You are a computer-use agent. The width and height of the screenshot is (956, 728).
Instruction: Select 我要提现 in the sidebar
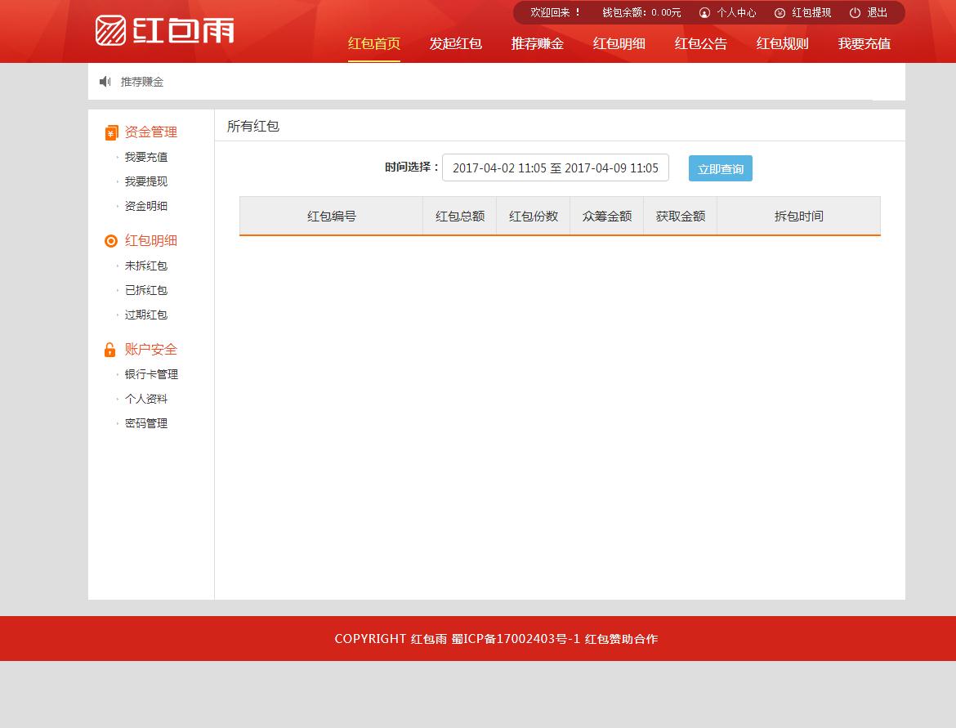coord(145,181)
